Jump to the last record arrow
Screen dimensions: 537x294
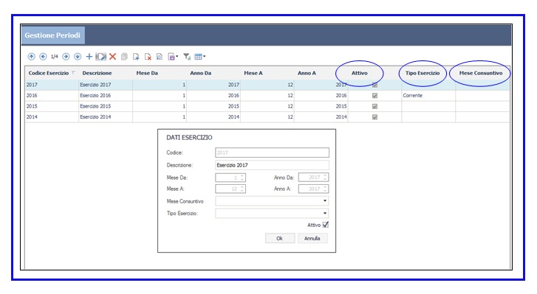78,57
